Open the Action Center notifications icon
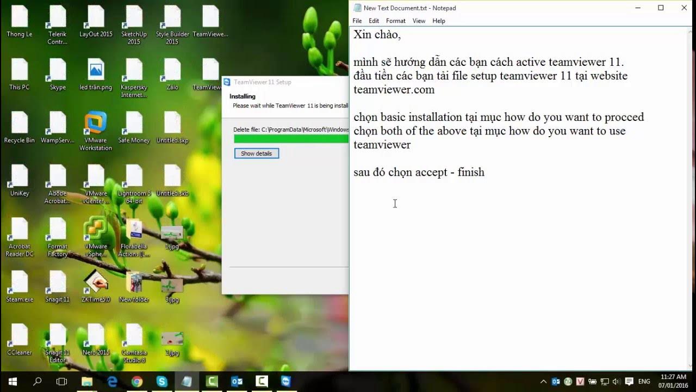The width and height of the screenshot is (696, 392). coord(629,382)
